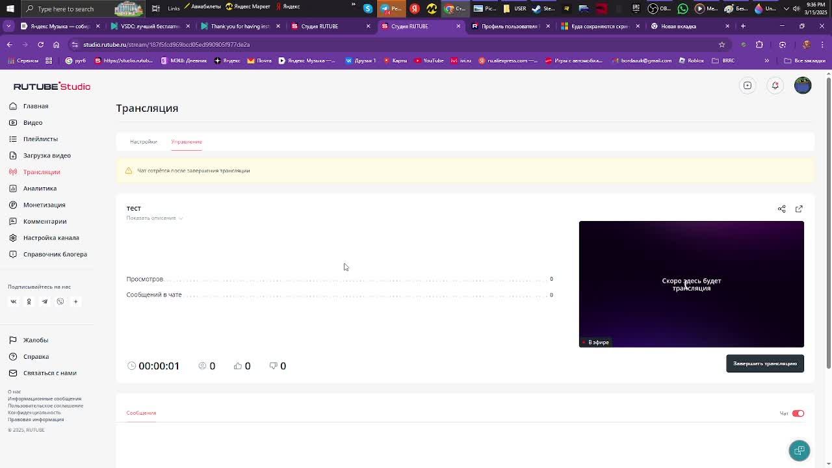This screenshot has height=468, width=832.
Task: Switch to Профиль пользователя browser tab
Action: [511, 26]
